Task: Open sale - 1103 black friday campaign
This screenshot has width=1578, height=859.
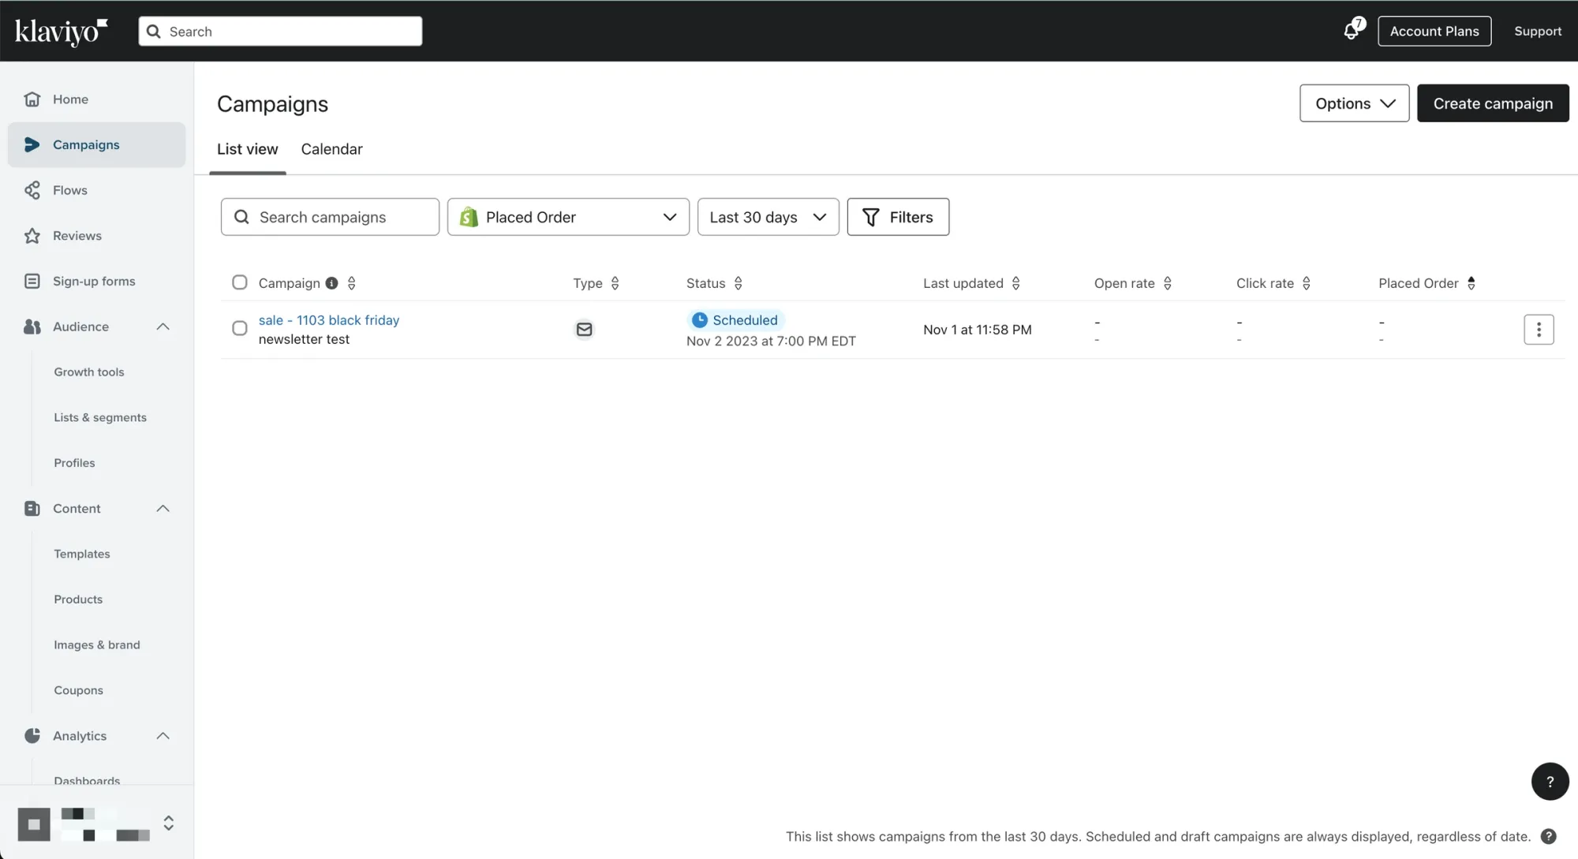Action: 329,320
